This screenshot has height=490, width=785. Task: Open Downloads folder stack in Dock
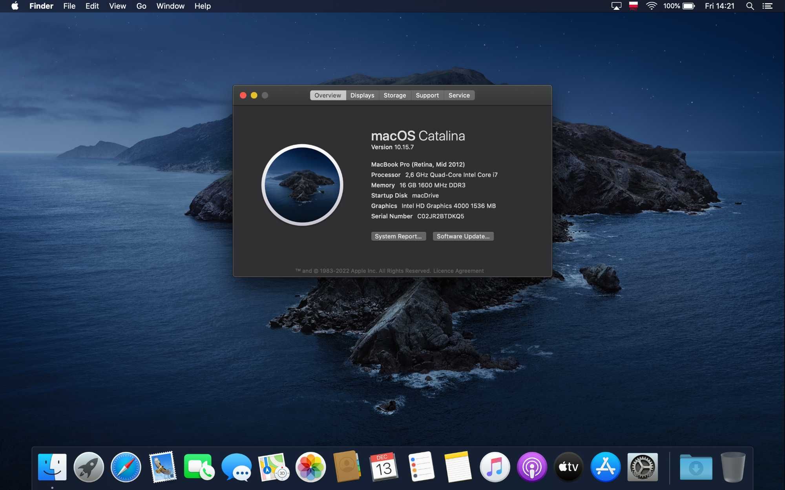coord(696,467)
